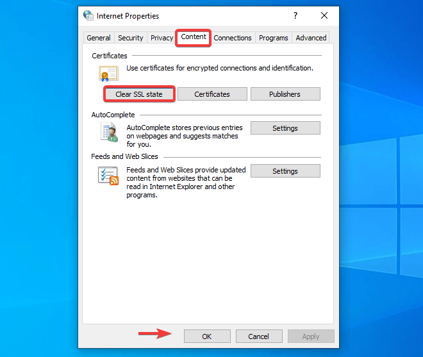This screenshot has height=357, width=423.
Task: Go to the Privacy tab
Action: [x=162, y=38]
